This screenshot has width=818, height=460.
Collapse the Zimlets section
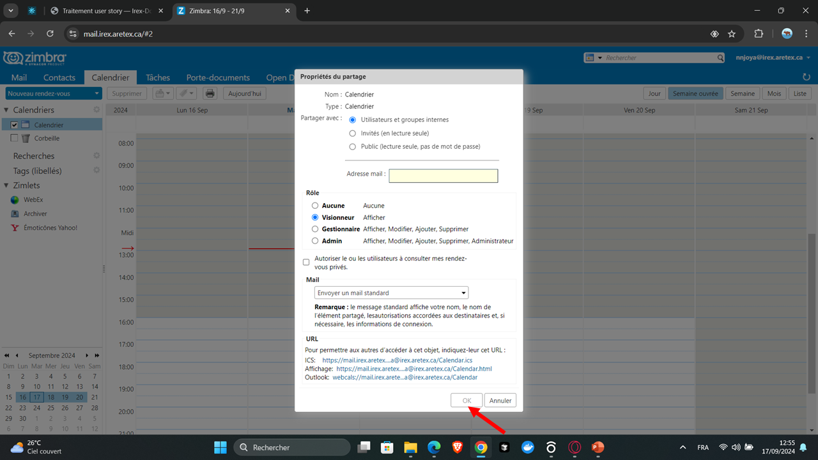pos(7,186)
